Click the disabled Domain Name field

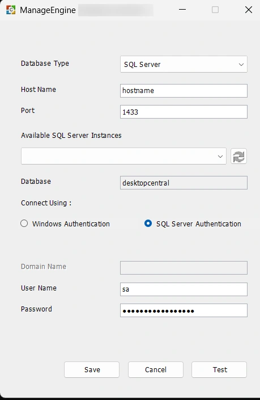point(184,268)
